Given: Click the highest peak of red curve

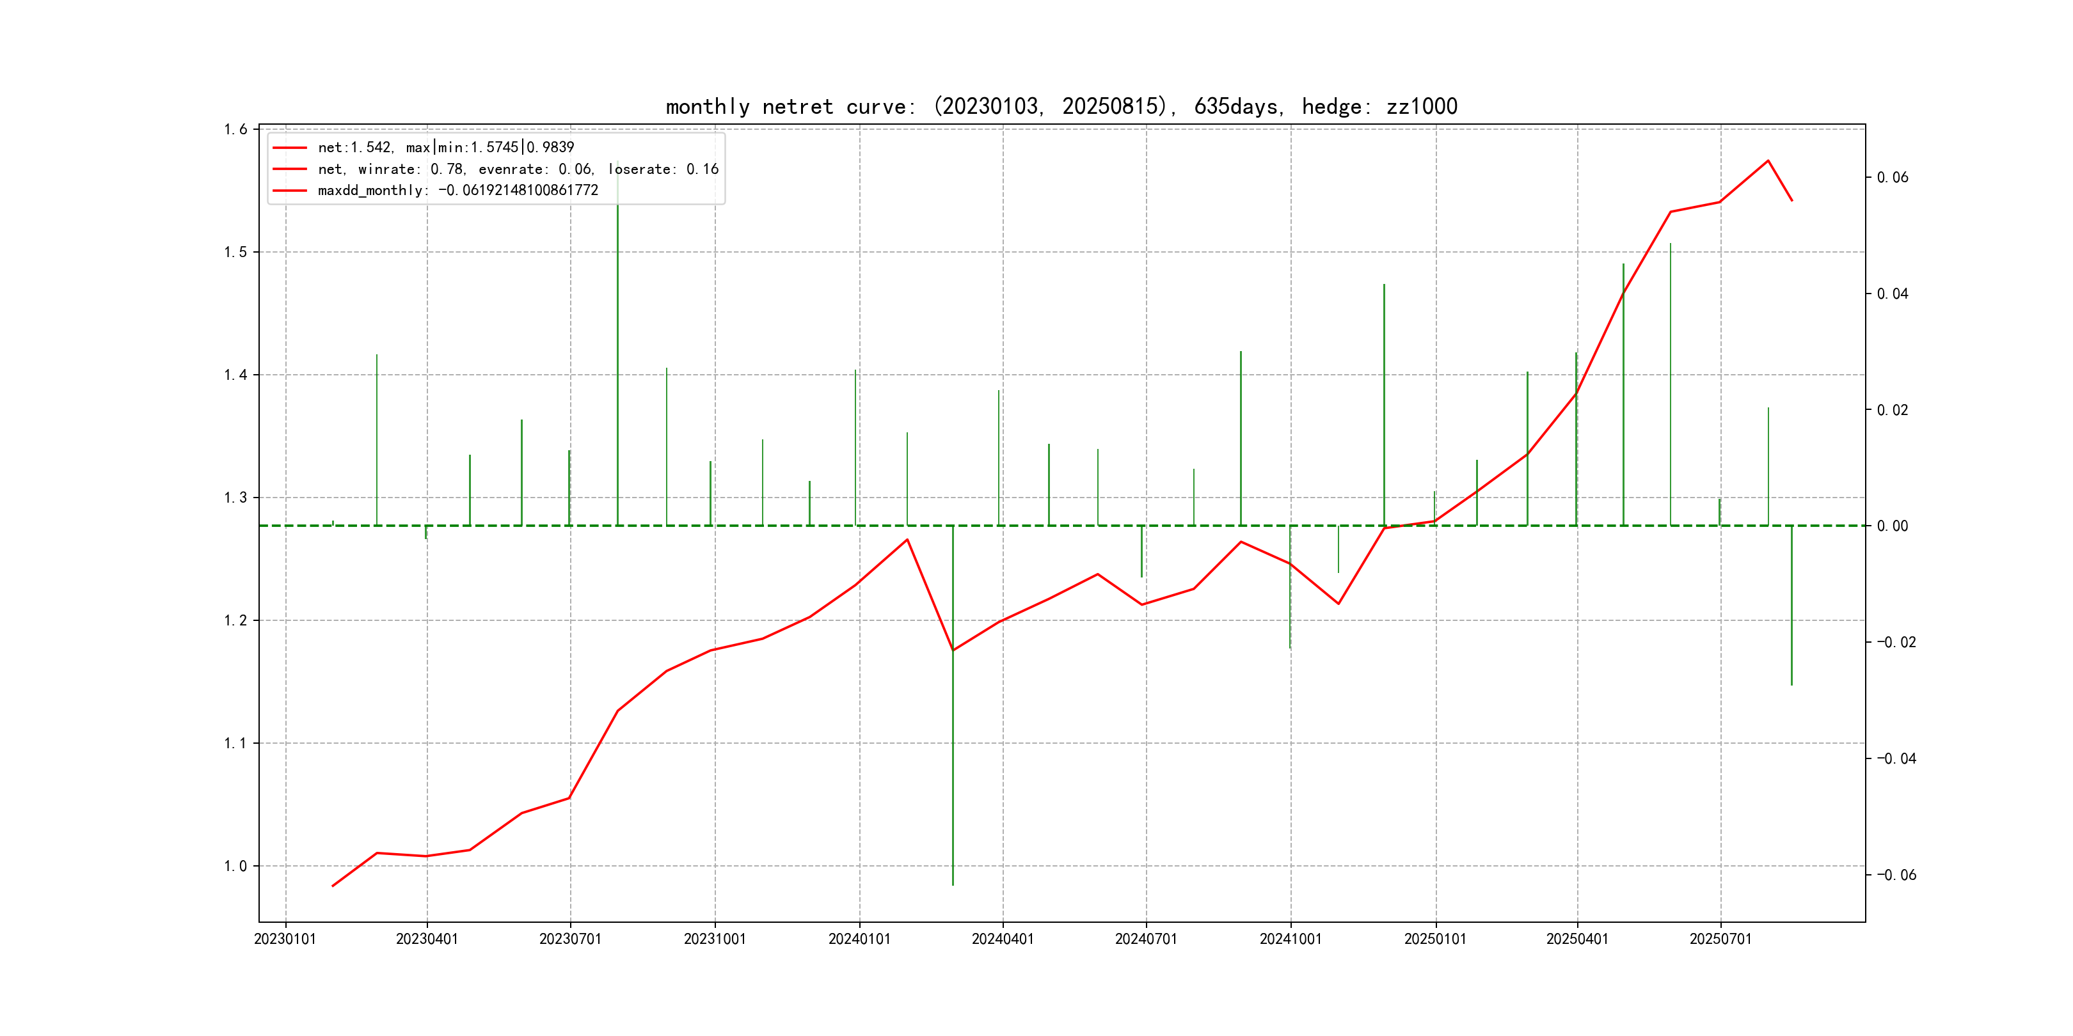Looking at the screenshot, I should pos(1767,161).
